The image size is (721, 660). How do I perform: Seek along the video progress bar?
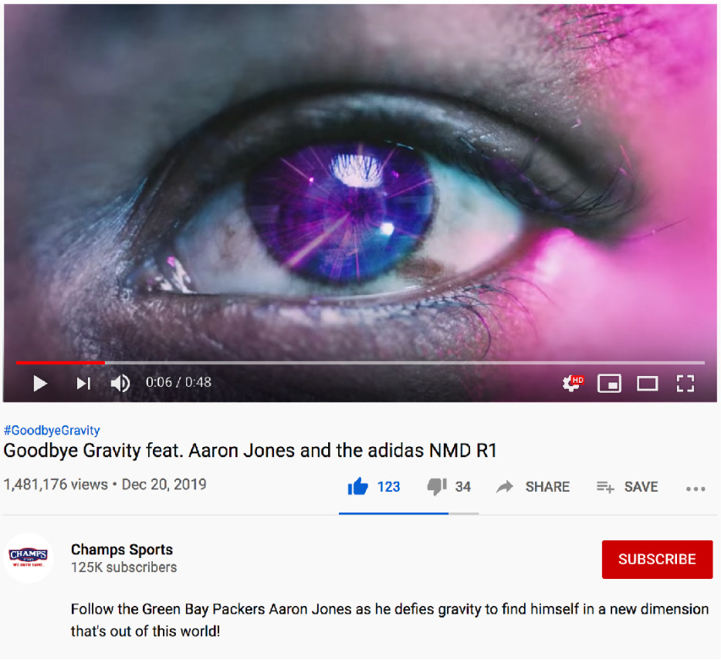pos(360,363)
